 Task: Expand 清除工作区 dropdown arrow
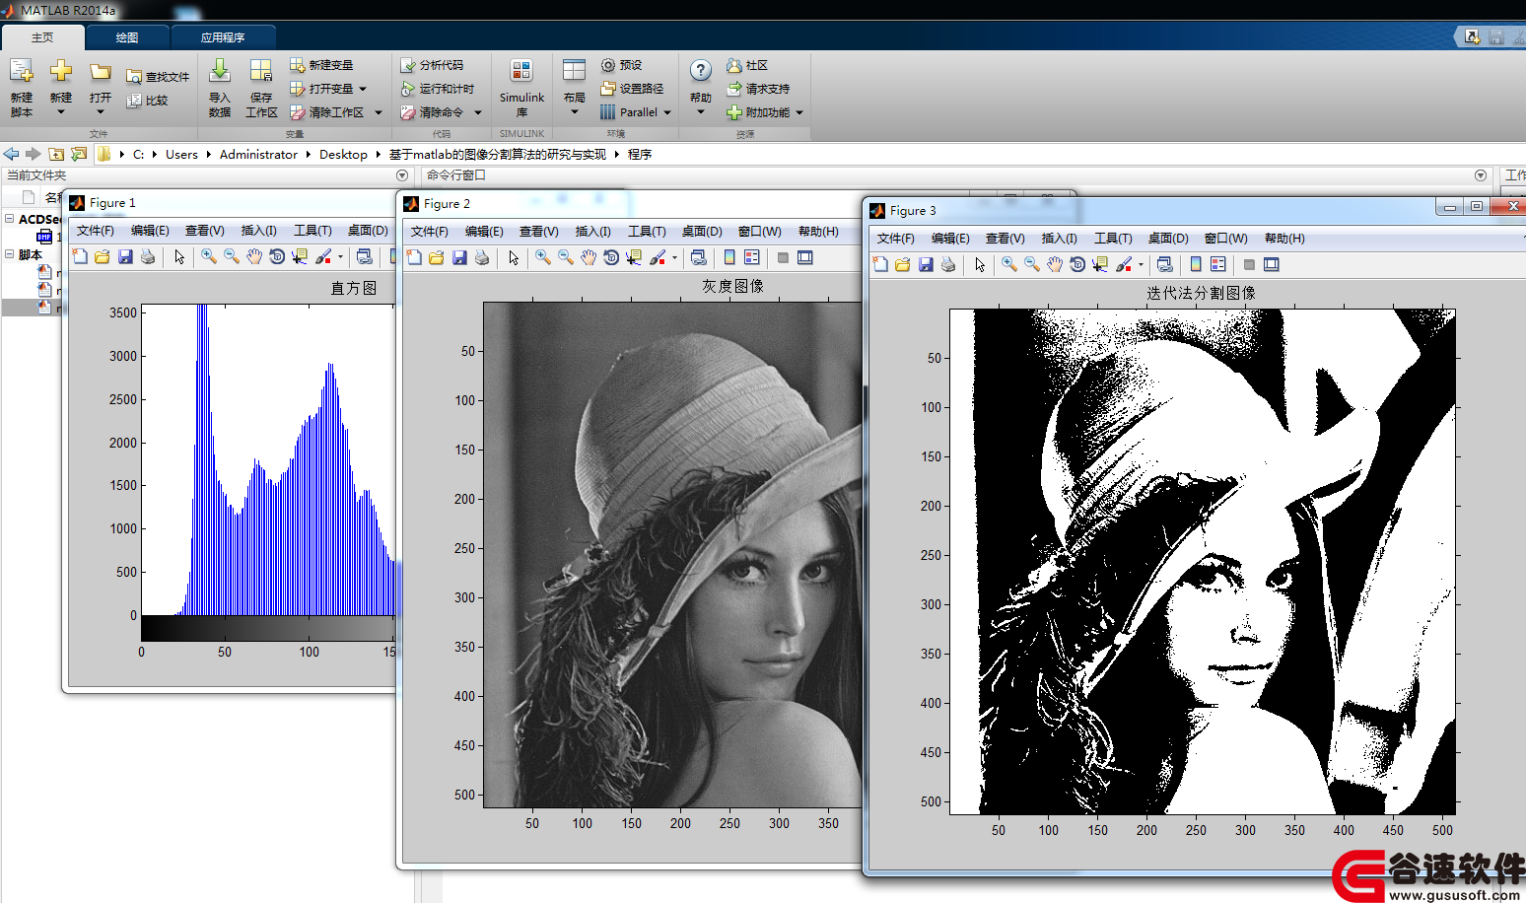tap(379, 112)
